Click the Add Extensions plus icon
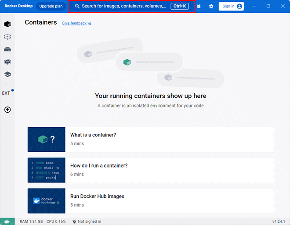 point(7,110)
